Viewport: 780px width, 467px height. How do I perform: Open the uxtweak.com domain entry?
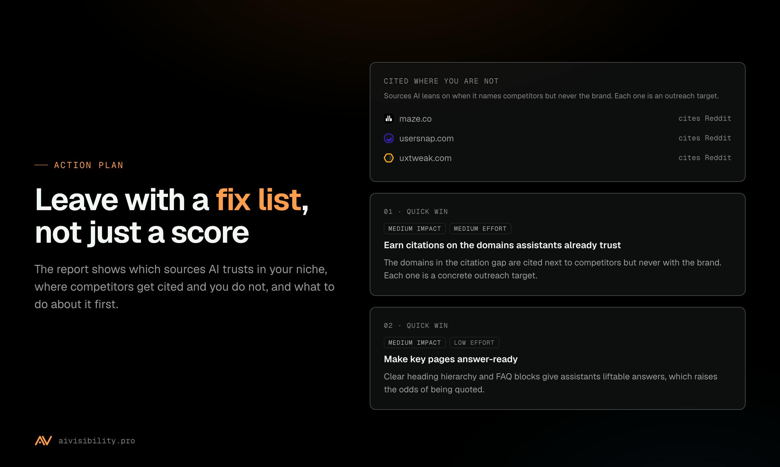(425, 158)
